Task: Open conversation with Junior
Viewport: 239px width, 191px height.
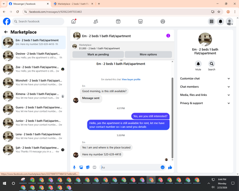Action: [33, 123]
